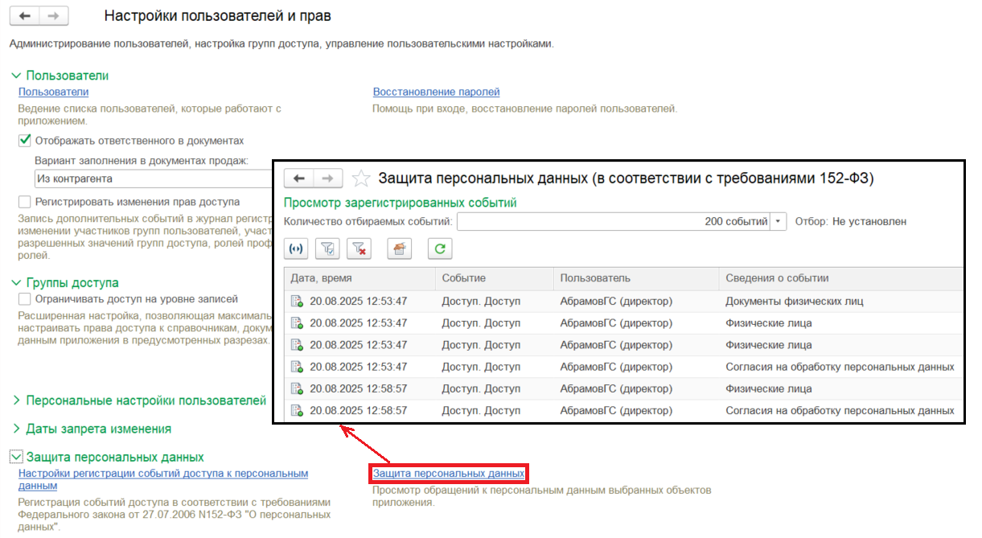
Task: Enable Ограничивать доступ на уровне записей
Action: 25,298
